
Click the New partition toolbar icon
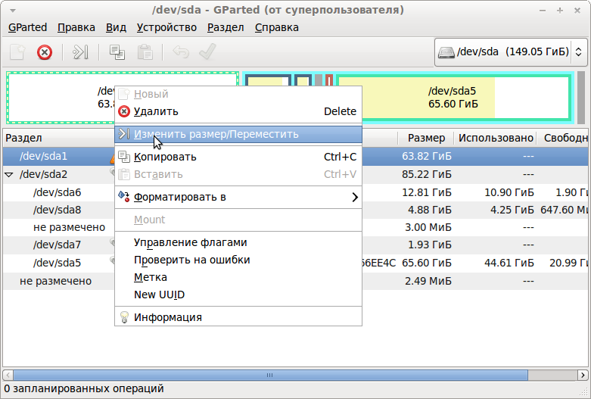17,52
